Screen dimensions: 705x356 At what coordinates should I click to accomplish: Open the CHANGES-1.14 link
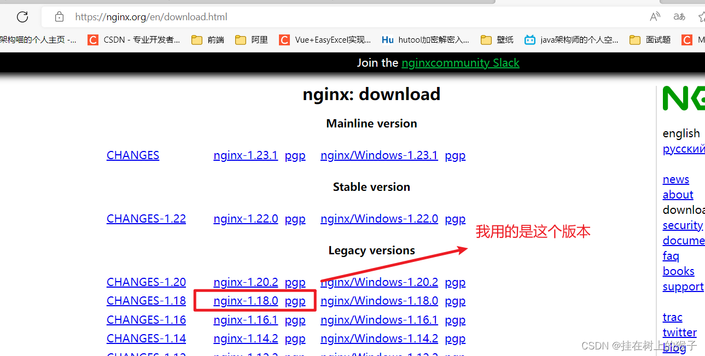point(146,339)
